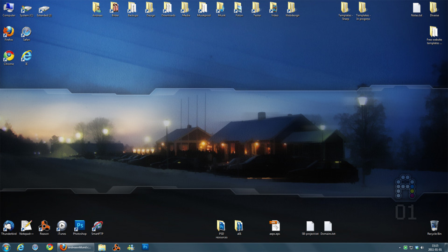Select the Media folder
This screenshot has height=252, width=448.
pyautogui.click(x=186, y=9)
